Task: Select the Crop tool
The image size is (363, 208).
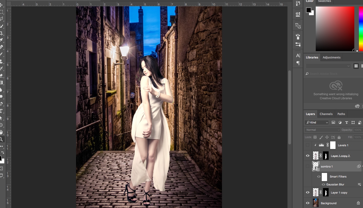Action: (x=1, y=33)
